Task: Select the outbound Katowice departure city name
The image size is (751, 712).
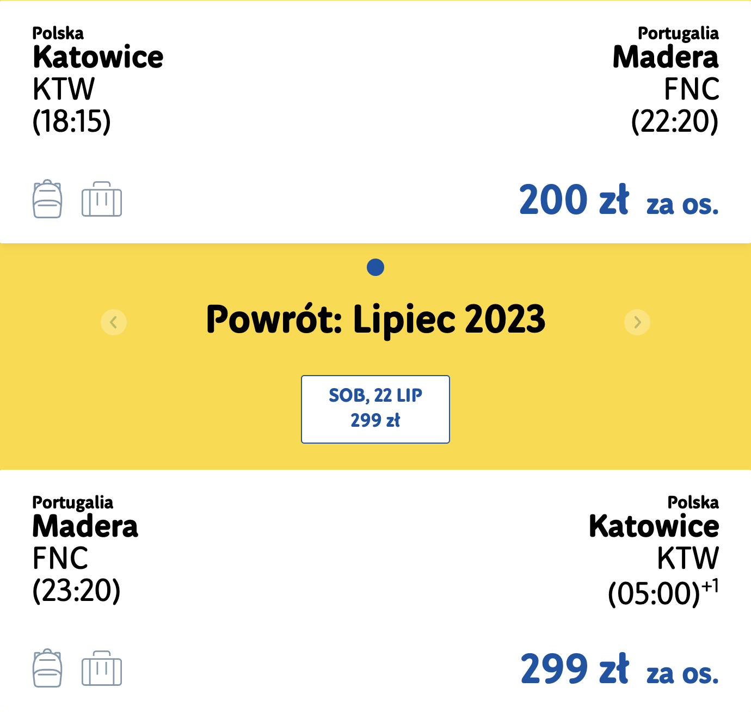Action: 98,57
